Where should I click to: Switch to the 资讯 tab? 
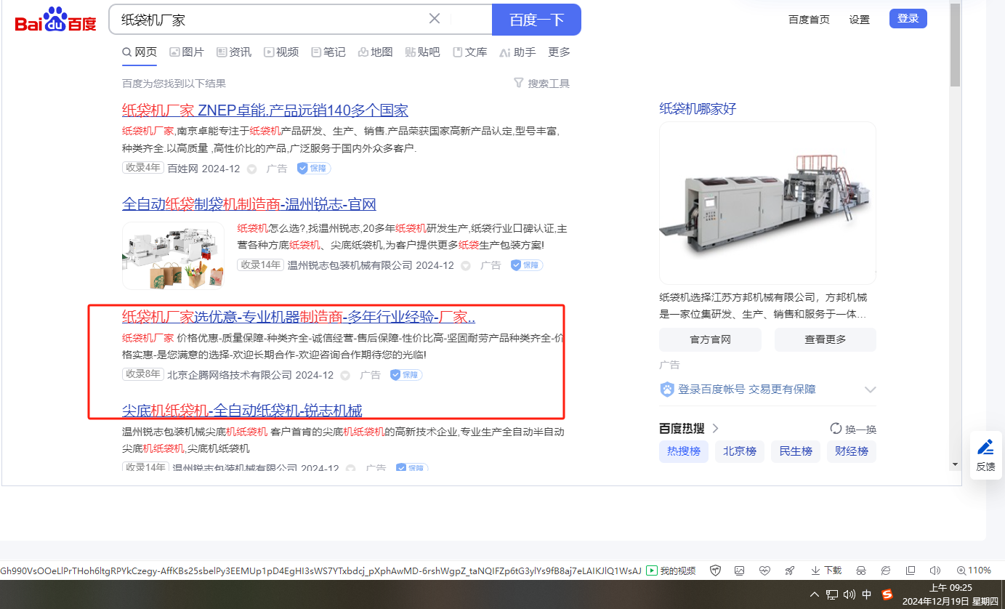[234, 52]
